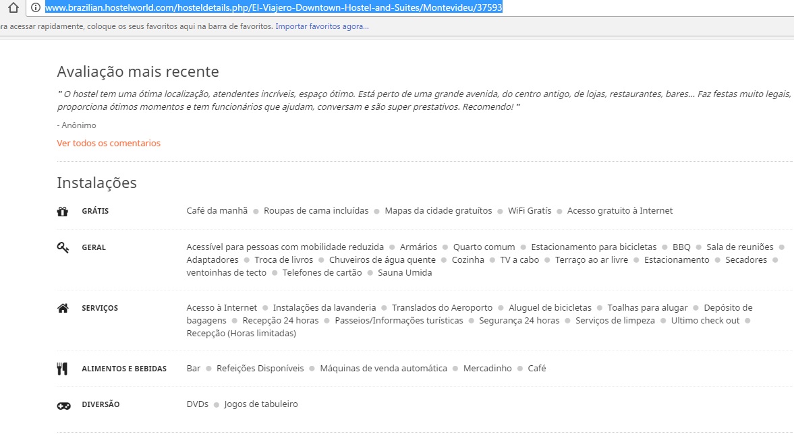
Task: Click 'Armários' in general facilities
Action: pyautogui.click(x=418, y=247)
